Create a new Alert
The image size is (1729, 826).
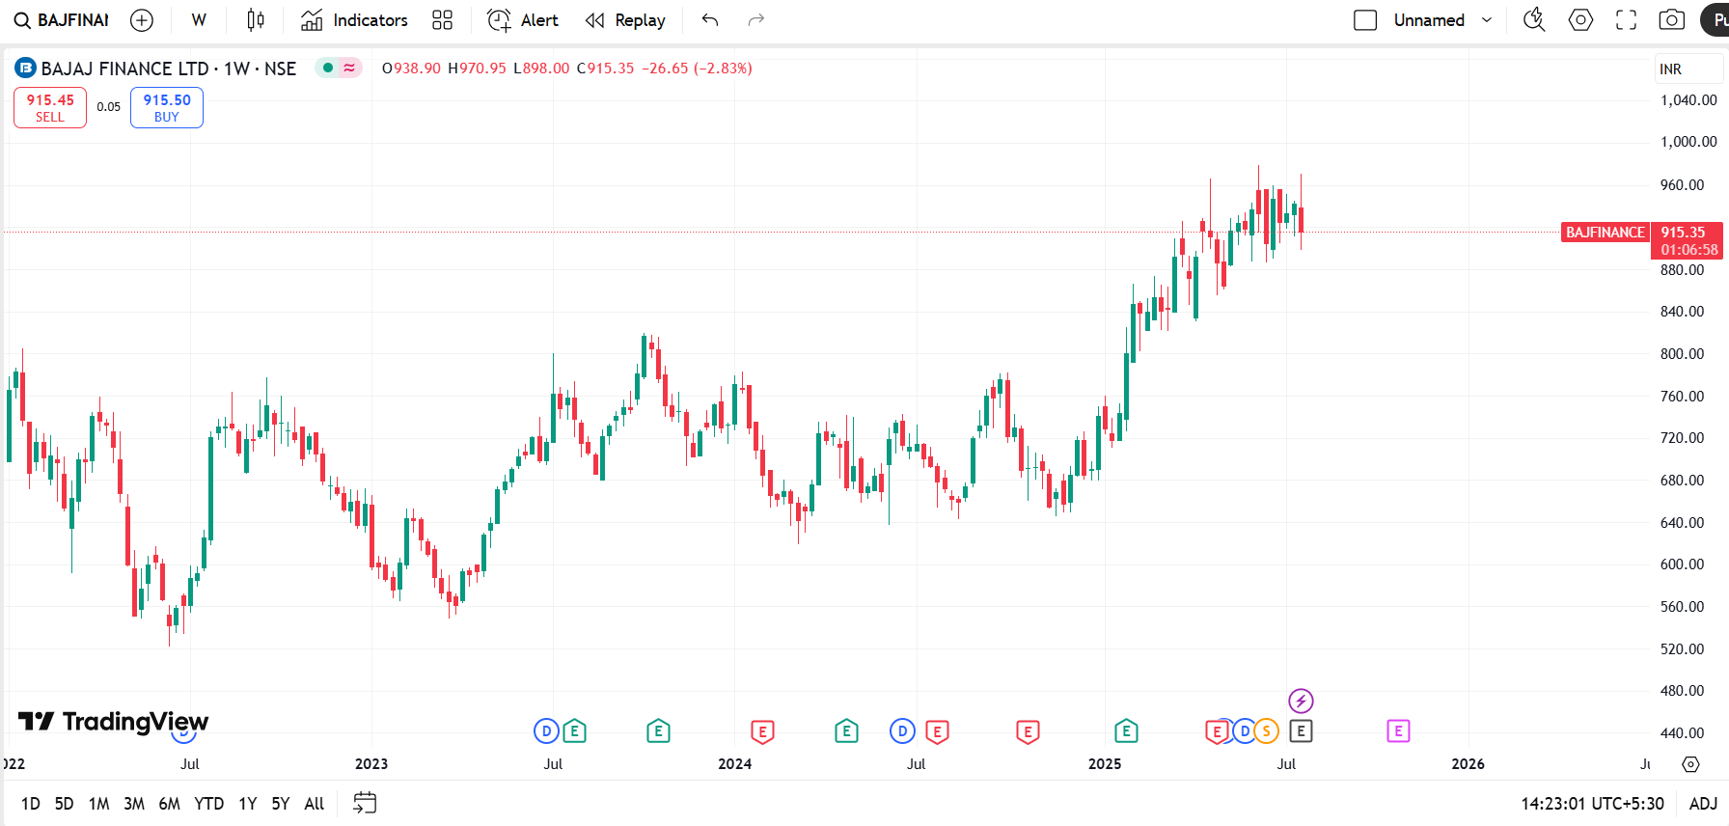point(523,20)
